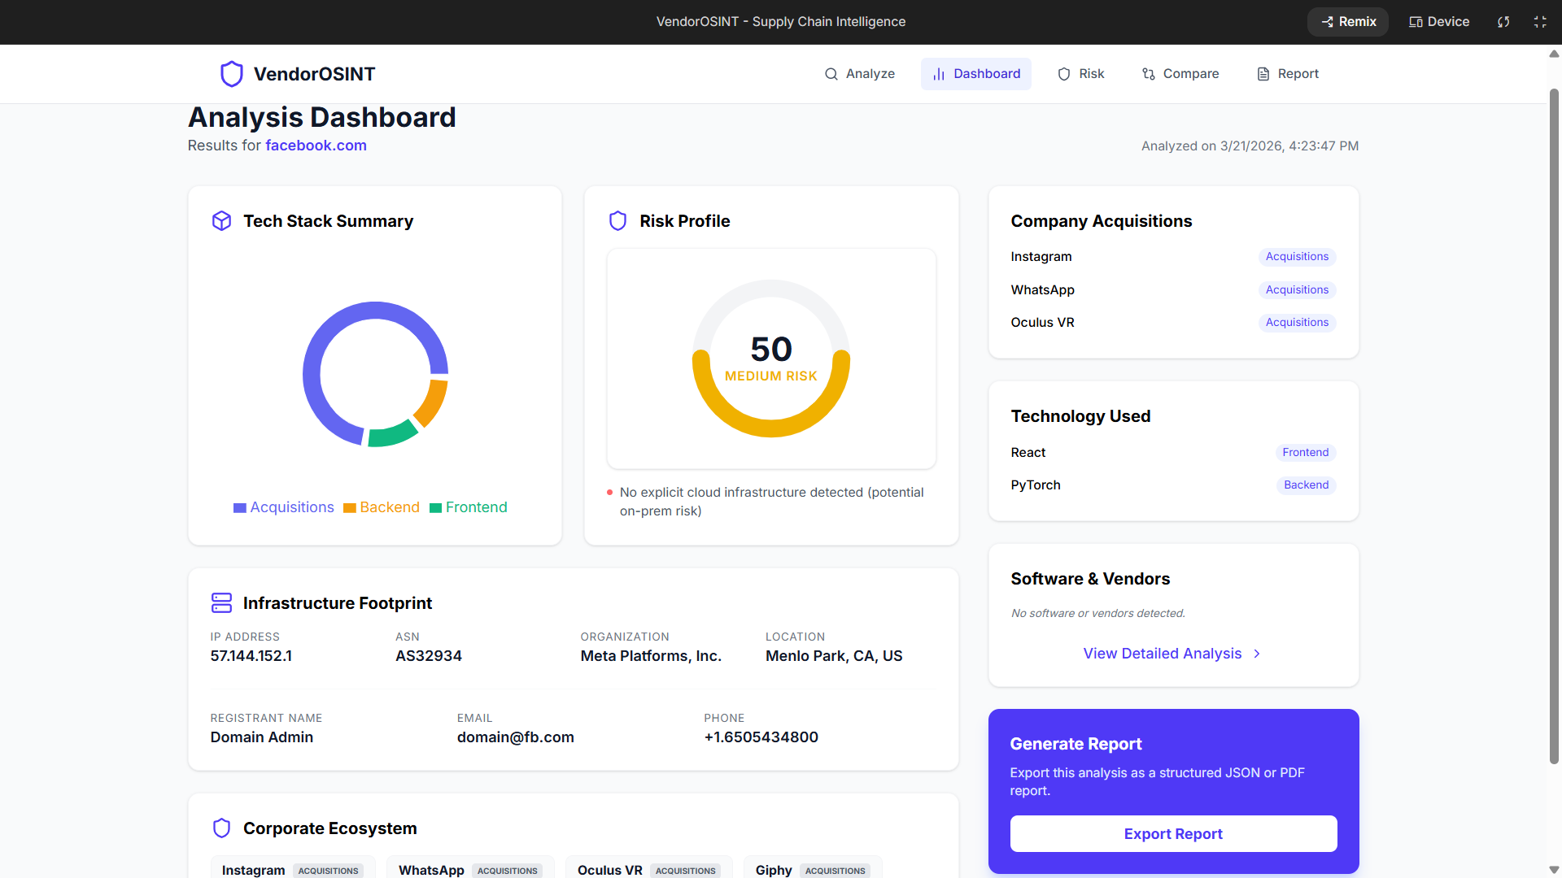1562x878 pixels.
Task: Click the fullscreen collapse icon in top bar
Action: pyautogui.click(x=1540, y=22)
